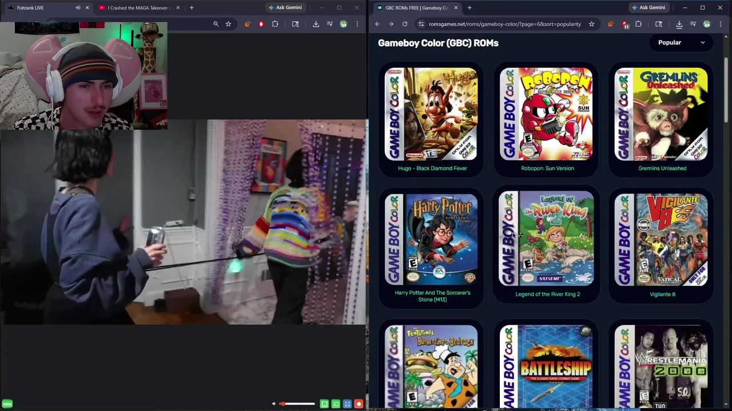Enter fullscreen with the blue player button
The width and height of the screenshot is (732, 411).
pyautogui.click(x=347, y=404)
